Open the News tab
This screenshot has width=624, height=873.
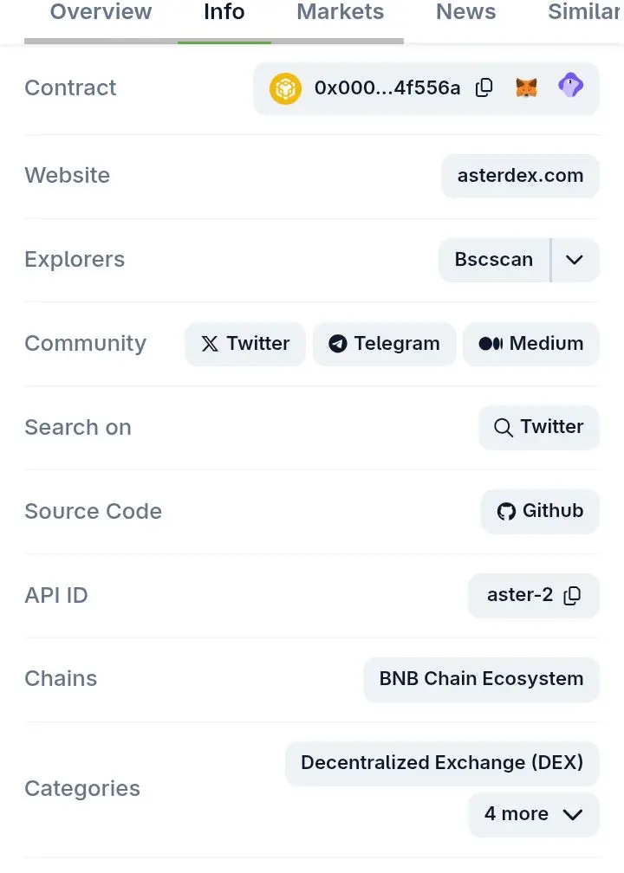(x=465, y=13)
